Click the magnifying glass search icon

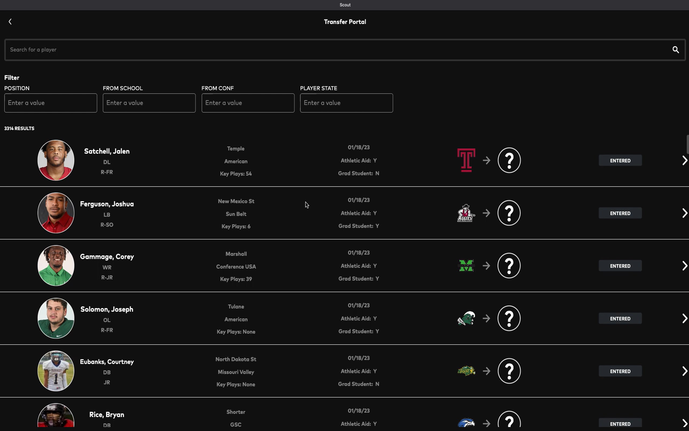pyautogui.click(x=675, y=50)
